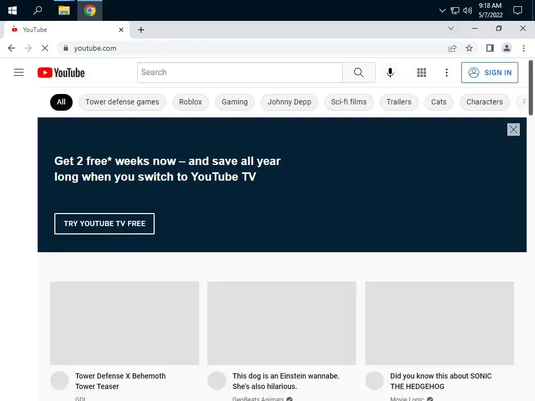Close the YouTube browser tab
This screenshot has width=535, height=401.
121,30
